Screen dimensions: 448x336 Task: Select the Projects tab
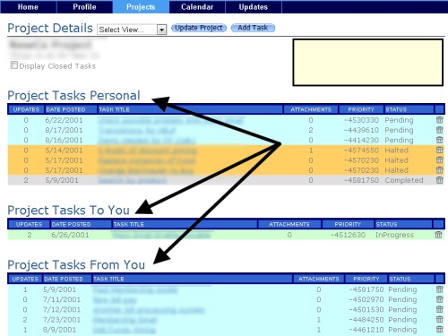tap(141, 7)
